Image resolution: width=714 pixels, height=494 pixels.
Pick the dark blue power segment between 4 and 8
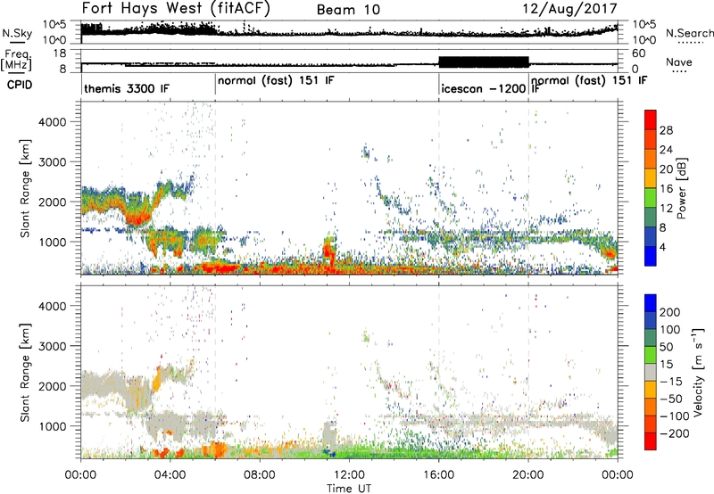(651, 236)
